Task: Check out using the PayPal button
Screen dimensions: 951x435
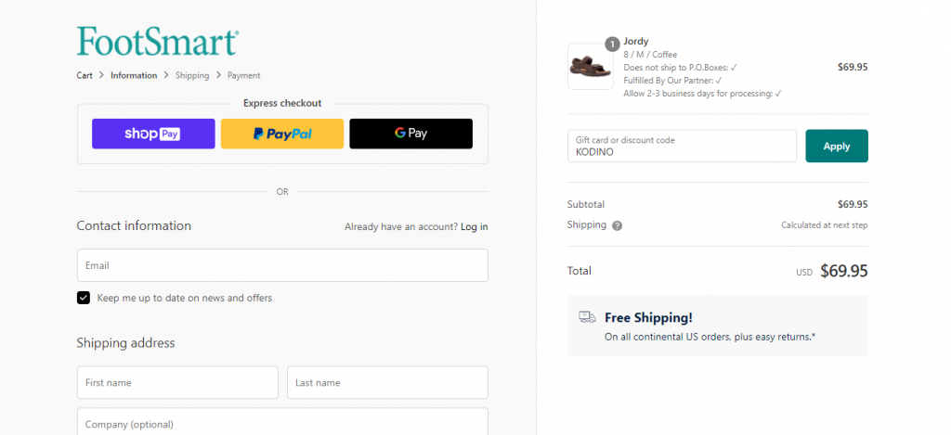Action: click(282, 134)
